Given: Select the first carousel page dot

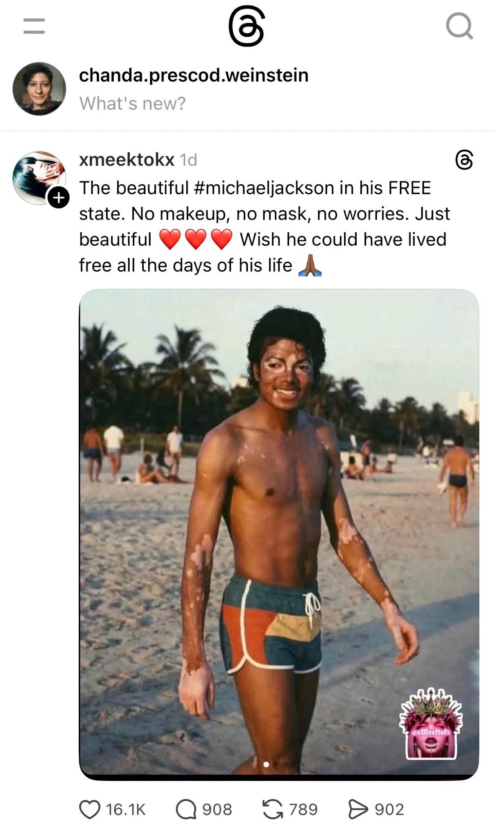Looking at the screenshot, I should [x=266, y=764].
